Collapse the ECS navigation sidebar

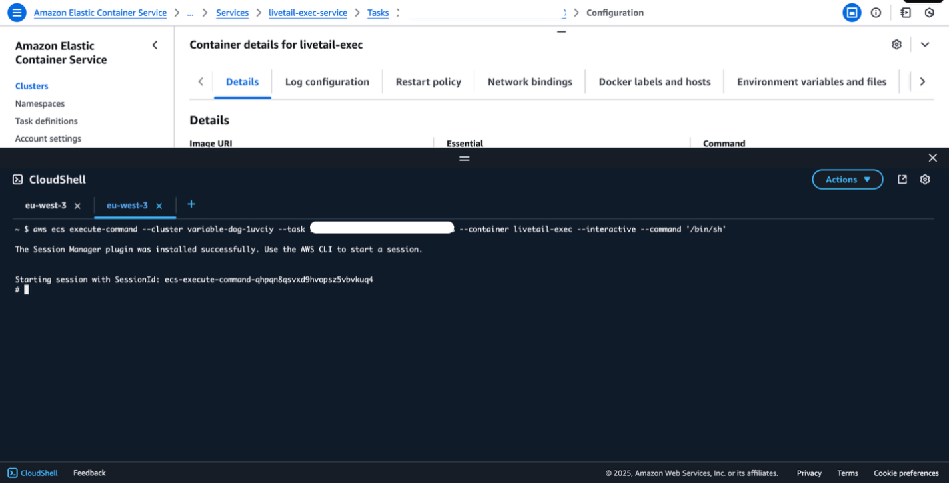tap(155, 45)
